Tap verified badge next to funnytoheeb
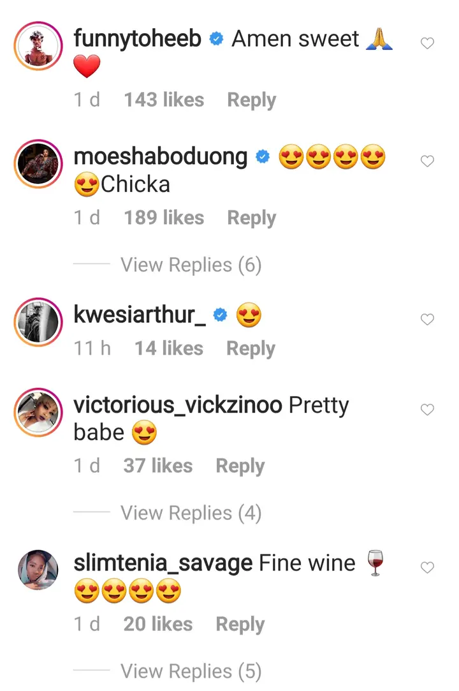Screen dimensions: 459x691 217,40
